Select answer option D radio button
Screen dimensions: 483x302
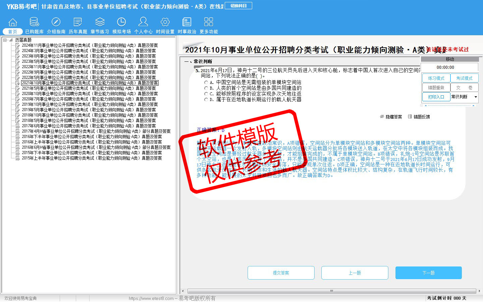206,100
